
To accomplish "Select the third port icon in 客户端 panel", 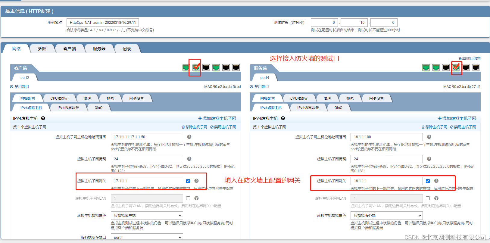I will pyautogui.click(x=206, y=67).
